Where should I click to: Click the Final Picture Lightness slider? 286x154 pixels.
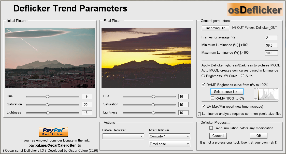tap(149, 113)
